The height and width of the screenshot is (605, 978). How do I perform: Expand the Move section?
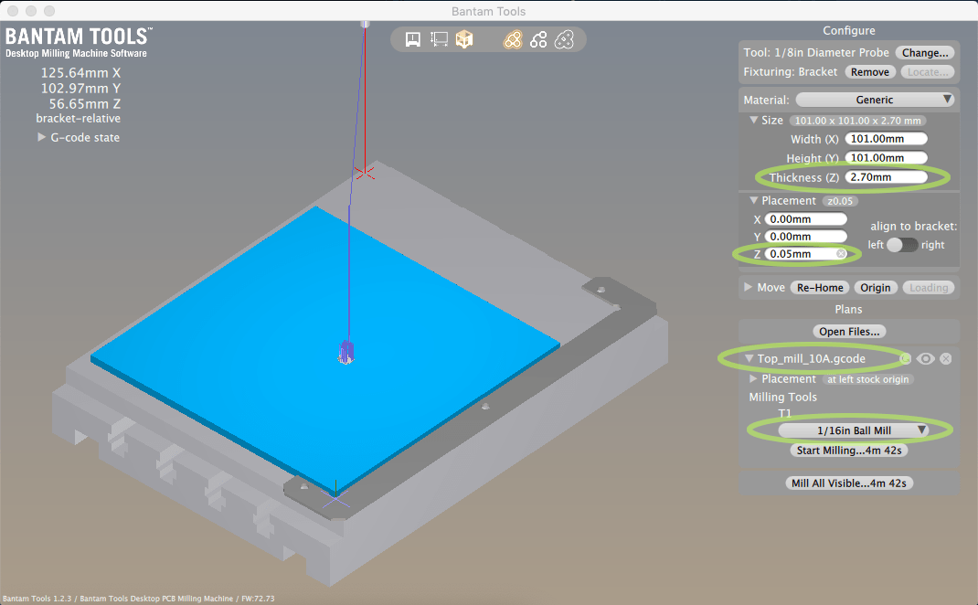748,287
